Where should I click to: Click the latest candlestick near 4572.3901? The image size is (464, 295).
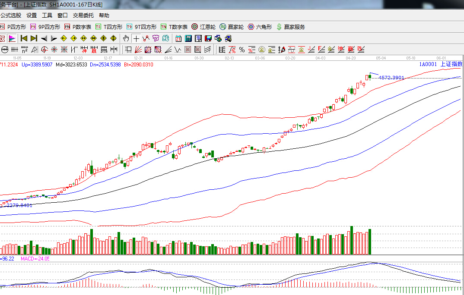click(x=370, y=77)
